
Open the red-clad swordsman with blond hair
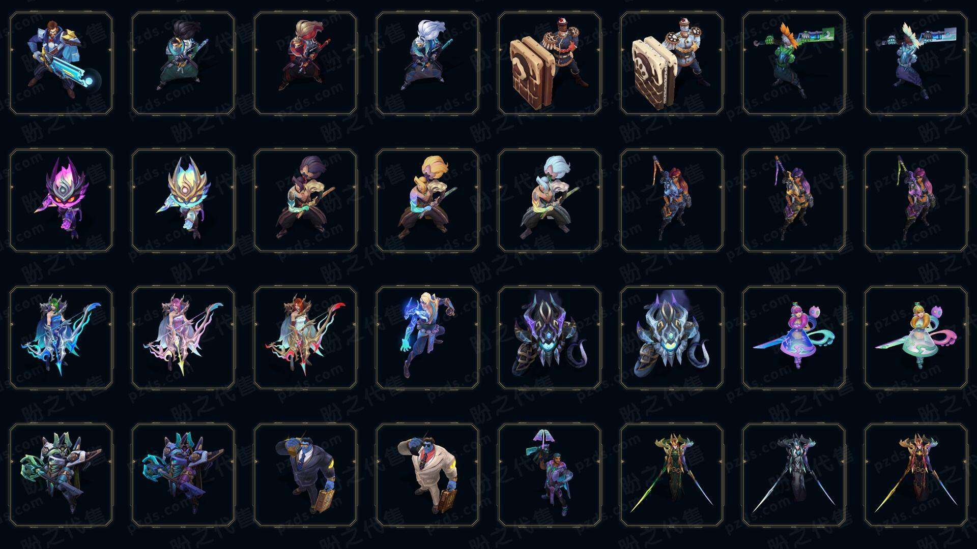pos(305,64)
